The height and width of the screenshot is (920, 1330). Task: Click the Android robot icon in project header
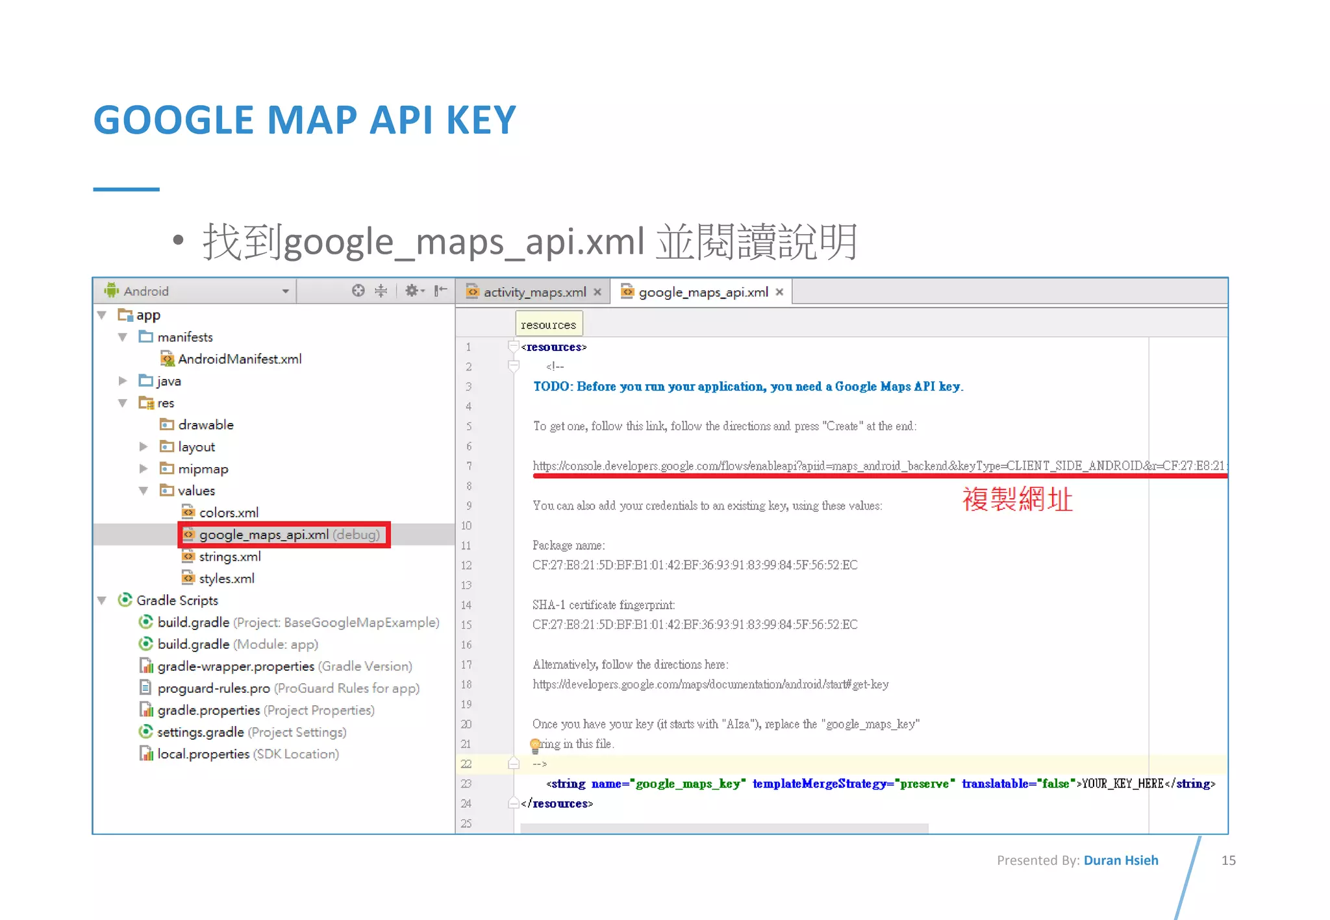(x=112, y=290)
